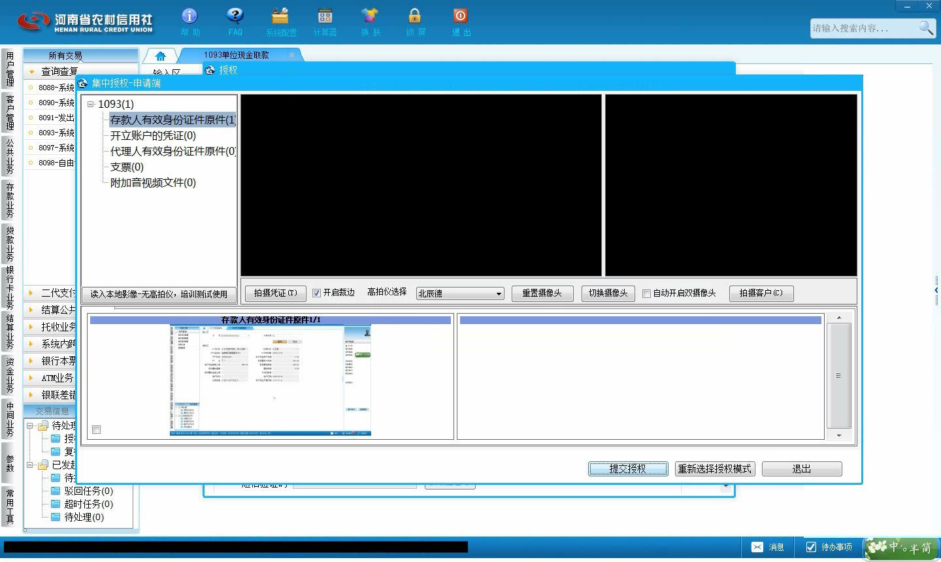Switch to 贷款业务 side tab
941x562 pixels.
[9, 244]
